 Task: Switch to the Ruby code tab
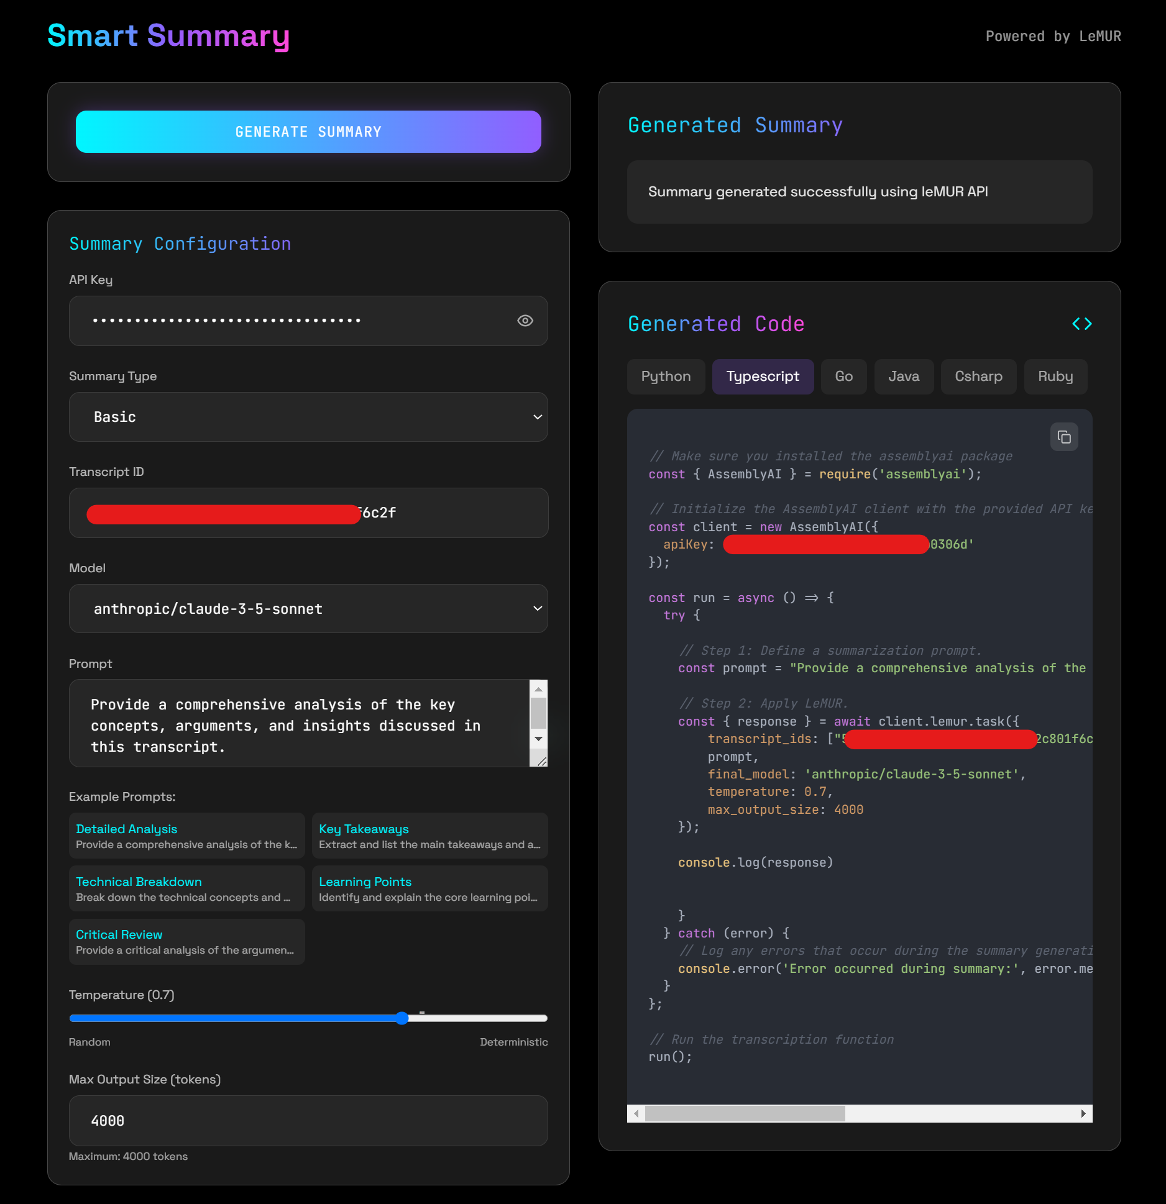click(x=1055, y=376)
